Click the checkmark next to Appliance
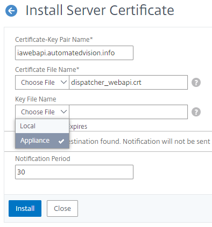 click(x=61, y=141)
